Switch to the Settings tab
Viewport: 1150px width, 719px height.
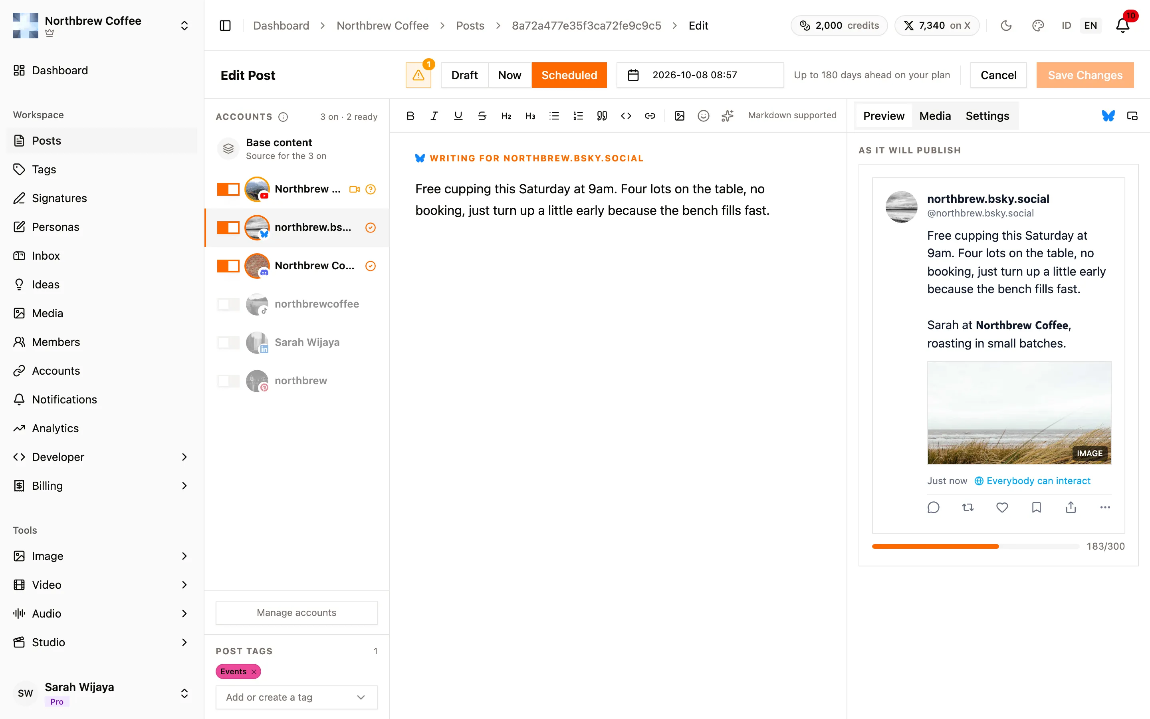(x=987, y=115)
